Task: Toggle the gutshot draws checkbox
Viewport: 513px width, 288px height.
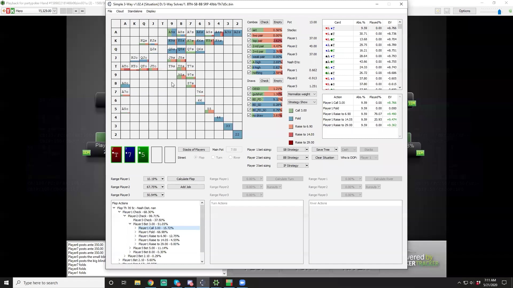Action: click(249, 94)
